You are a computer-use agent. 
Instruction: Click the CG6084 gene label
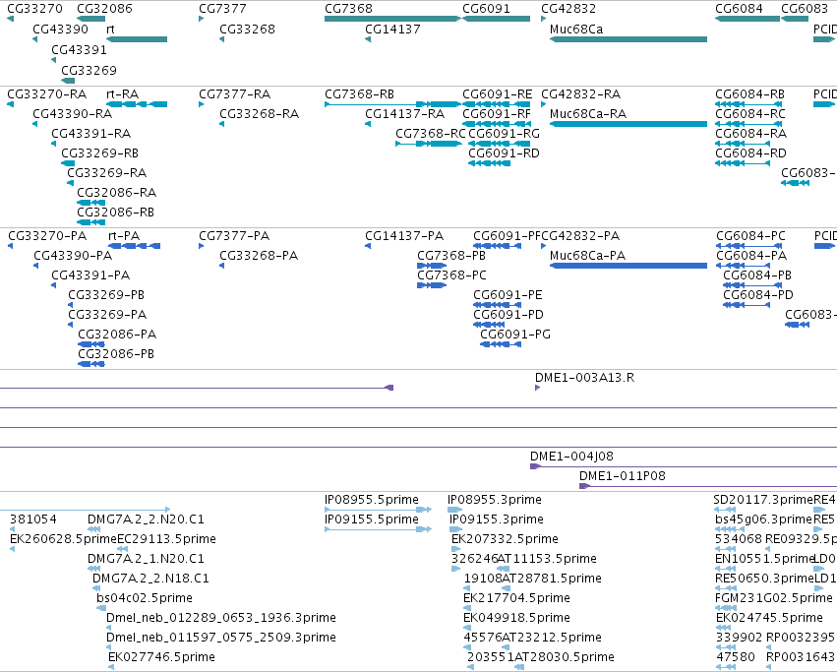pyautogui.click(x=739, y=9)
